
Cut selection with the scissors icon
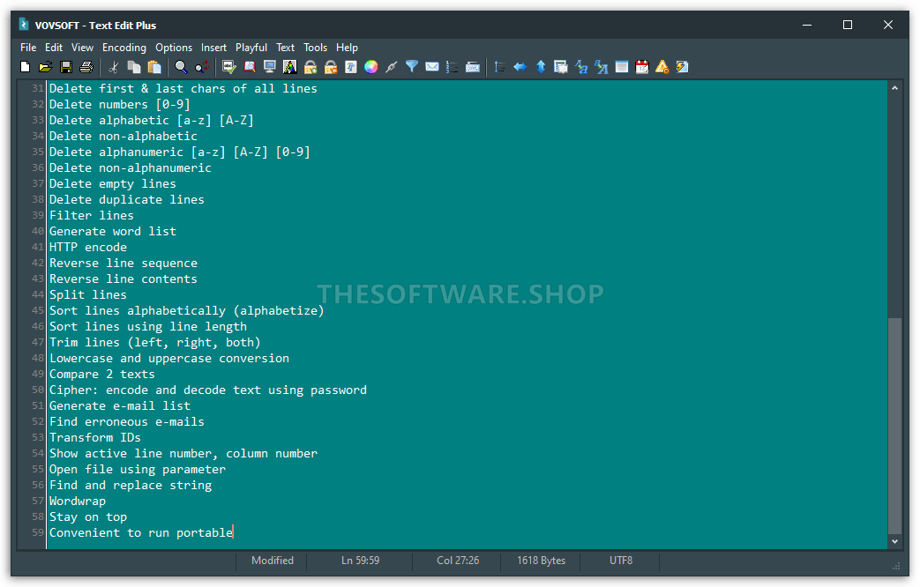point(114,67)
